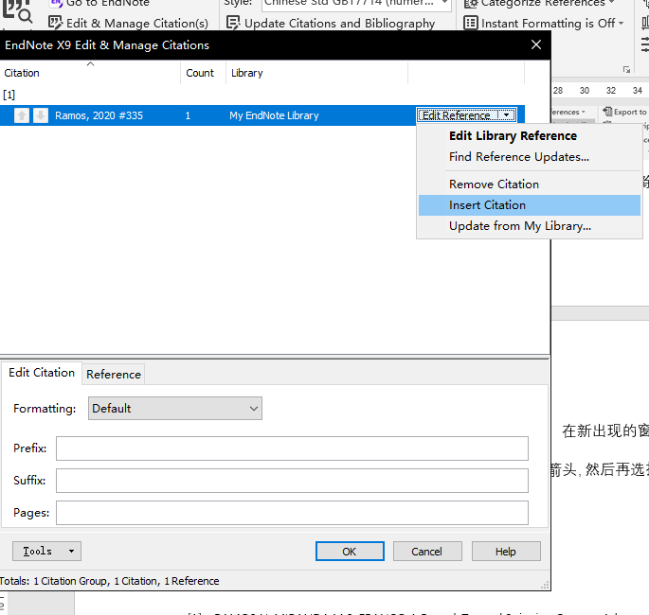Choose Edit Library Reference menu item
Viewport: 649px width, 615px height.
pyautogui.click(x=513, y=136)
